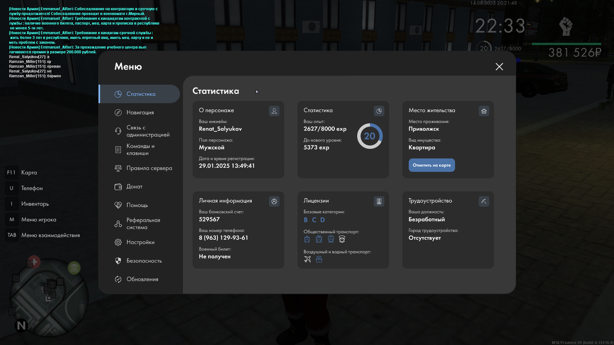The width and height of the screenshot is (614, 345).
Task: Click the wallet icon beside Донат
Action: click(x=118, y=186)
